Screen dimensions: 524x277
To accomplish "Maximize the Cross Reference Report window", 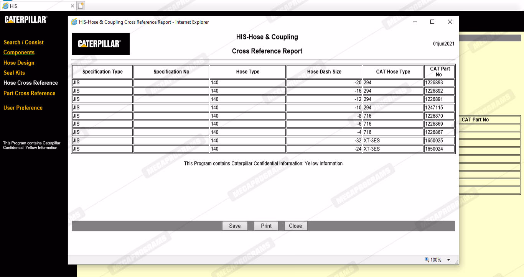I will 432,22.
